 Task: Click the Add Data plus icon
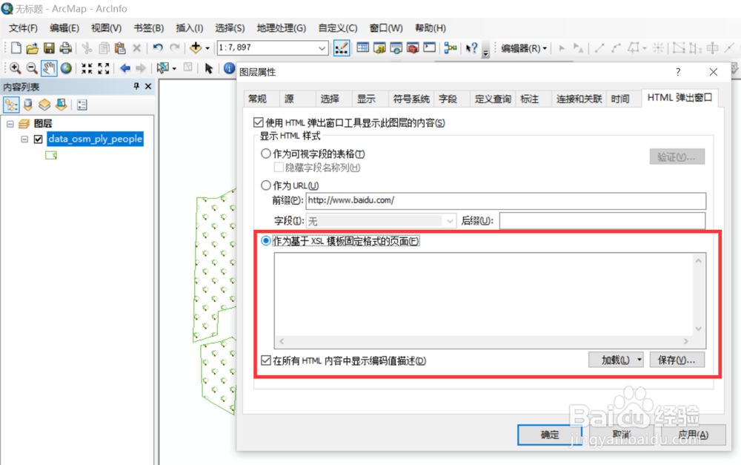196,48
